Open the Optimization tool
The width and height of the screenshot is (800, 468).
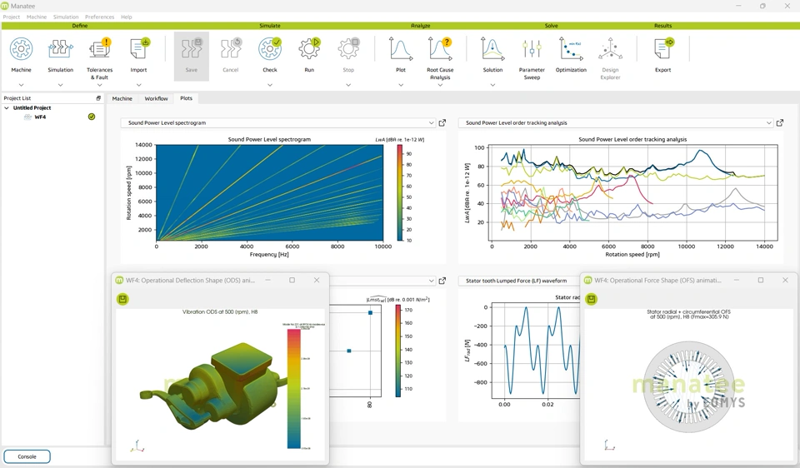pos(571,49)
